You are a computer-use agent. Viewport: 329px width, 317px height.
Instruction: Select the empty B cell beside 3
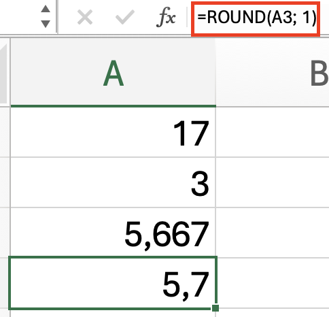[x=273, y=182]
